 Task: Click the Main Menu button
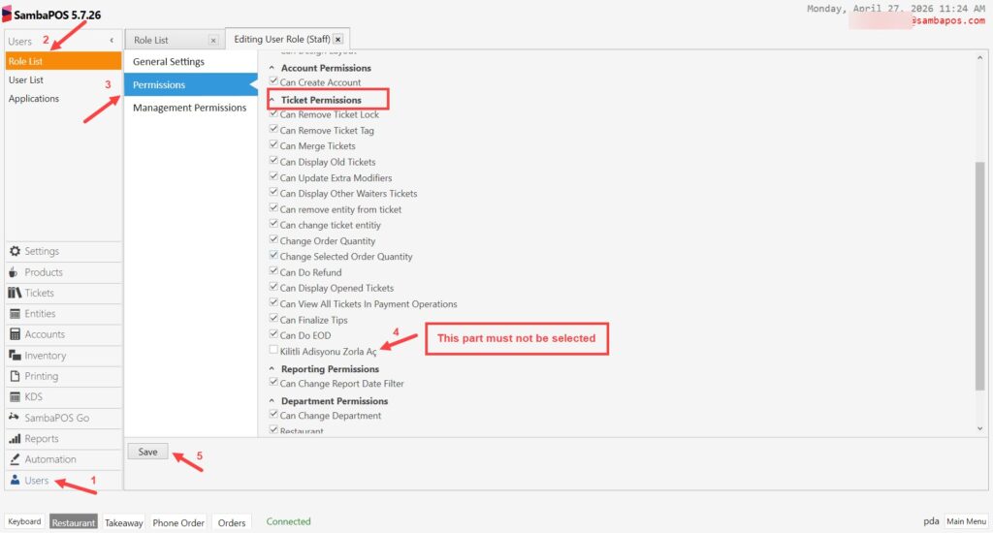[966, 521]
